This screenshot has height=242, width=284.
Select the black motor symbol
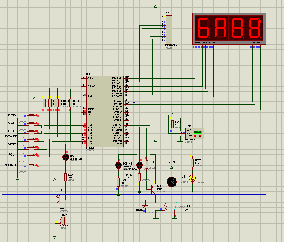[x=172, y=182]
